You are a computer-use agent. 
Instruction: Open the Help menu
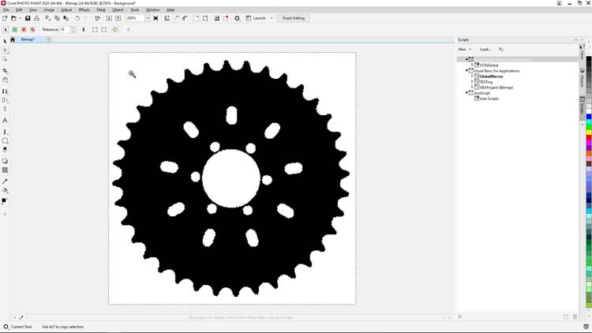pyautogui.click(x=170, y=9)
